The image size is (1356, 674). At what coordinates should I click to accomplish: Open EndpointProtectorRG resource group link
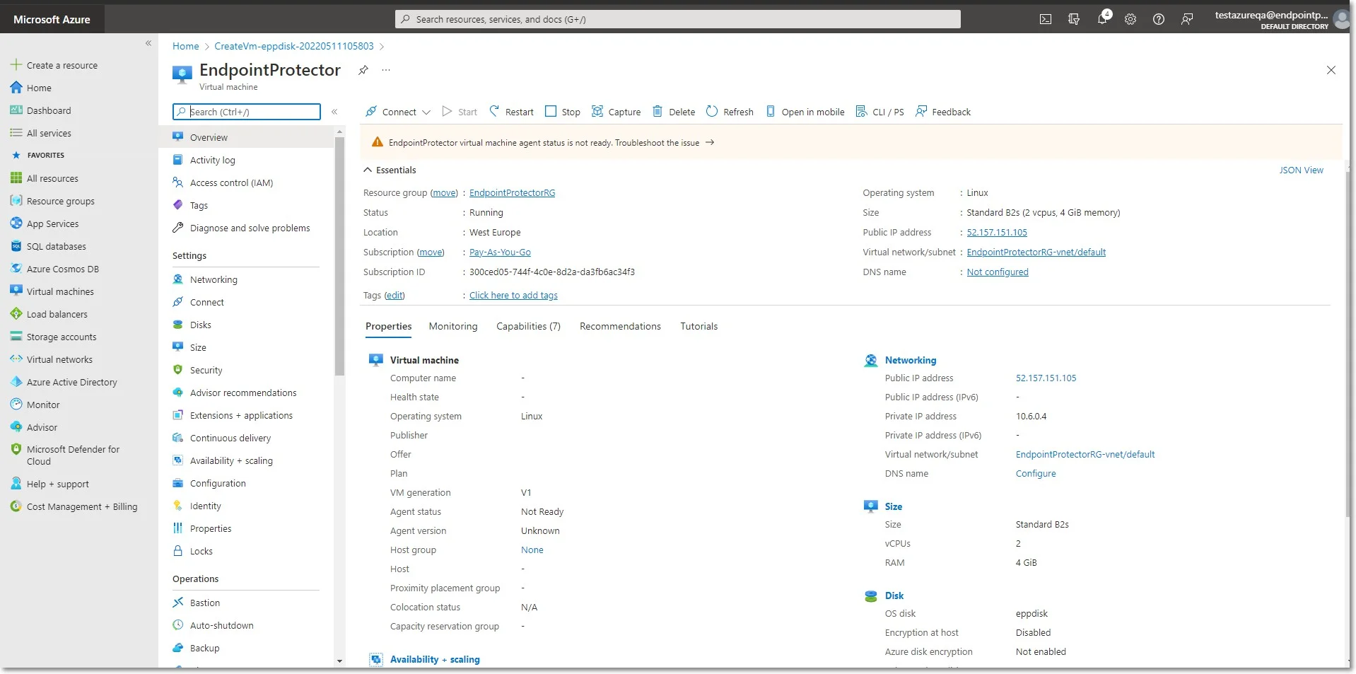tap(512, 192)
